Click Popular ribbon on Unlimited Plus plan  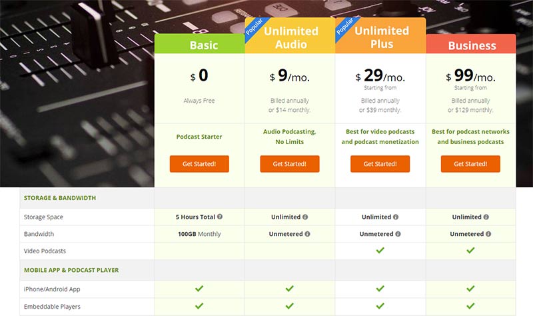[345, 27]
